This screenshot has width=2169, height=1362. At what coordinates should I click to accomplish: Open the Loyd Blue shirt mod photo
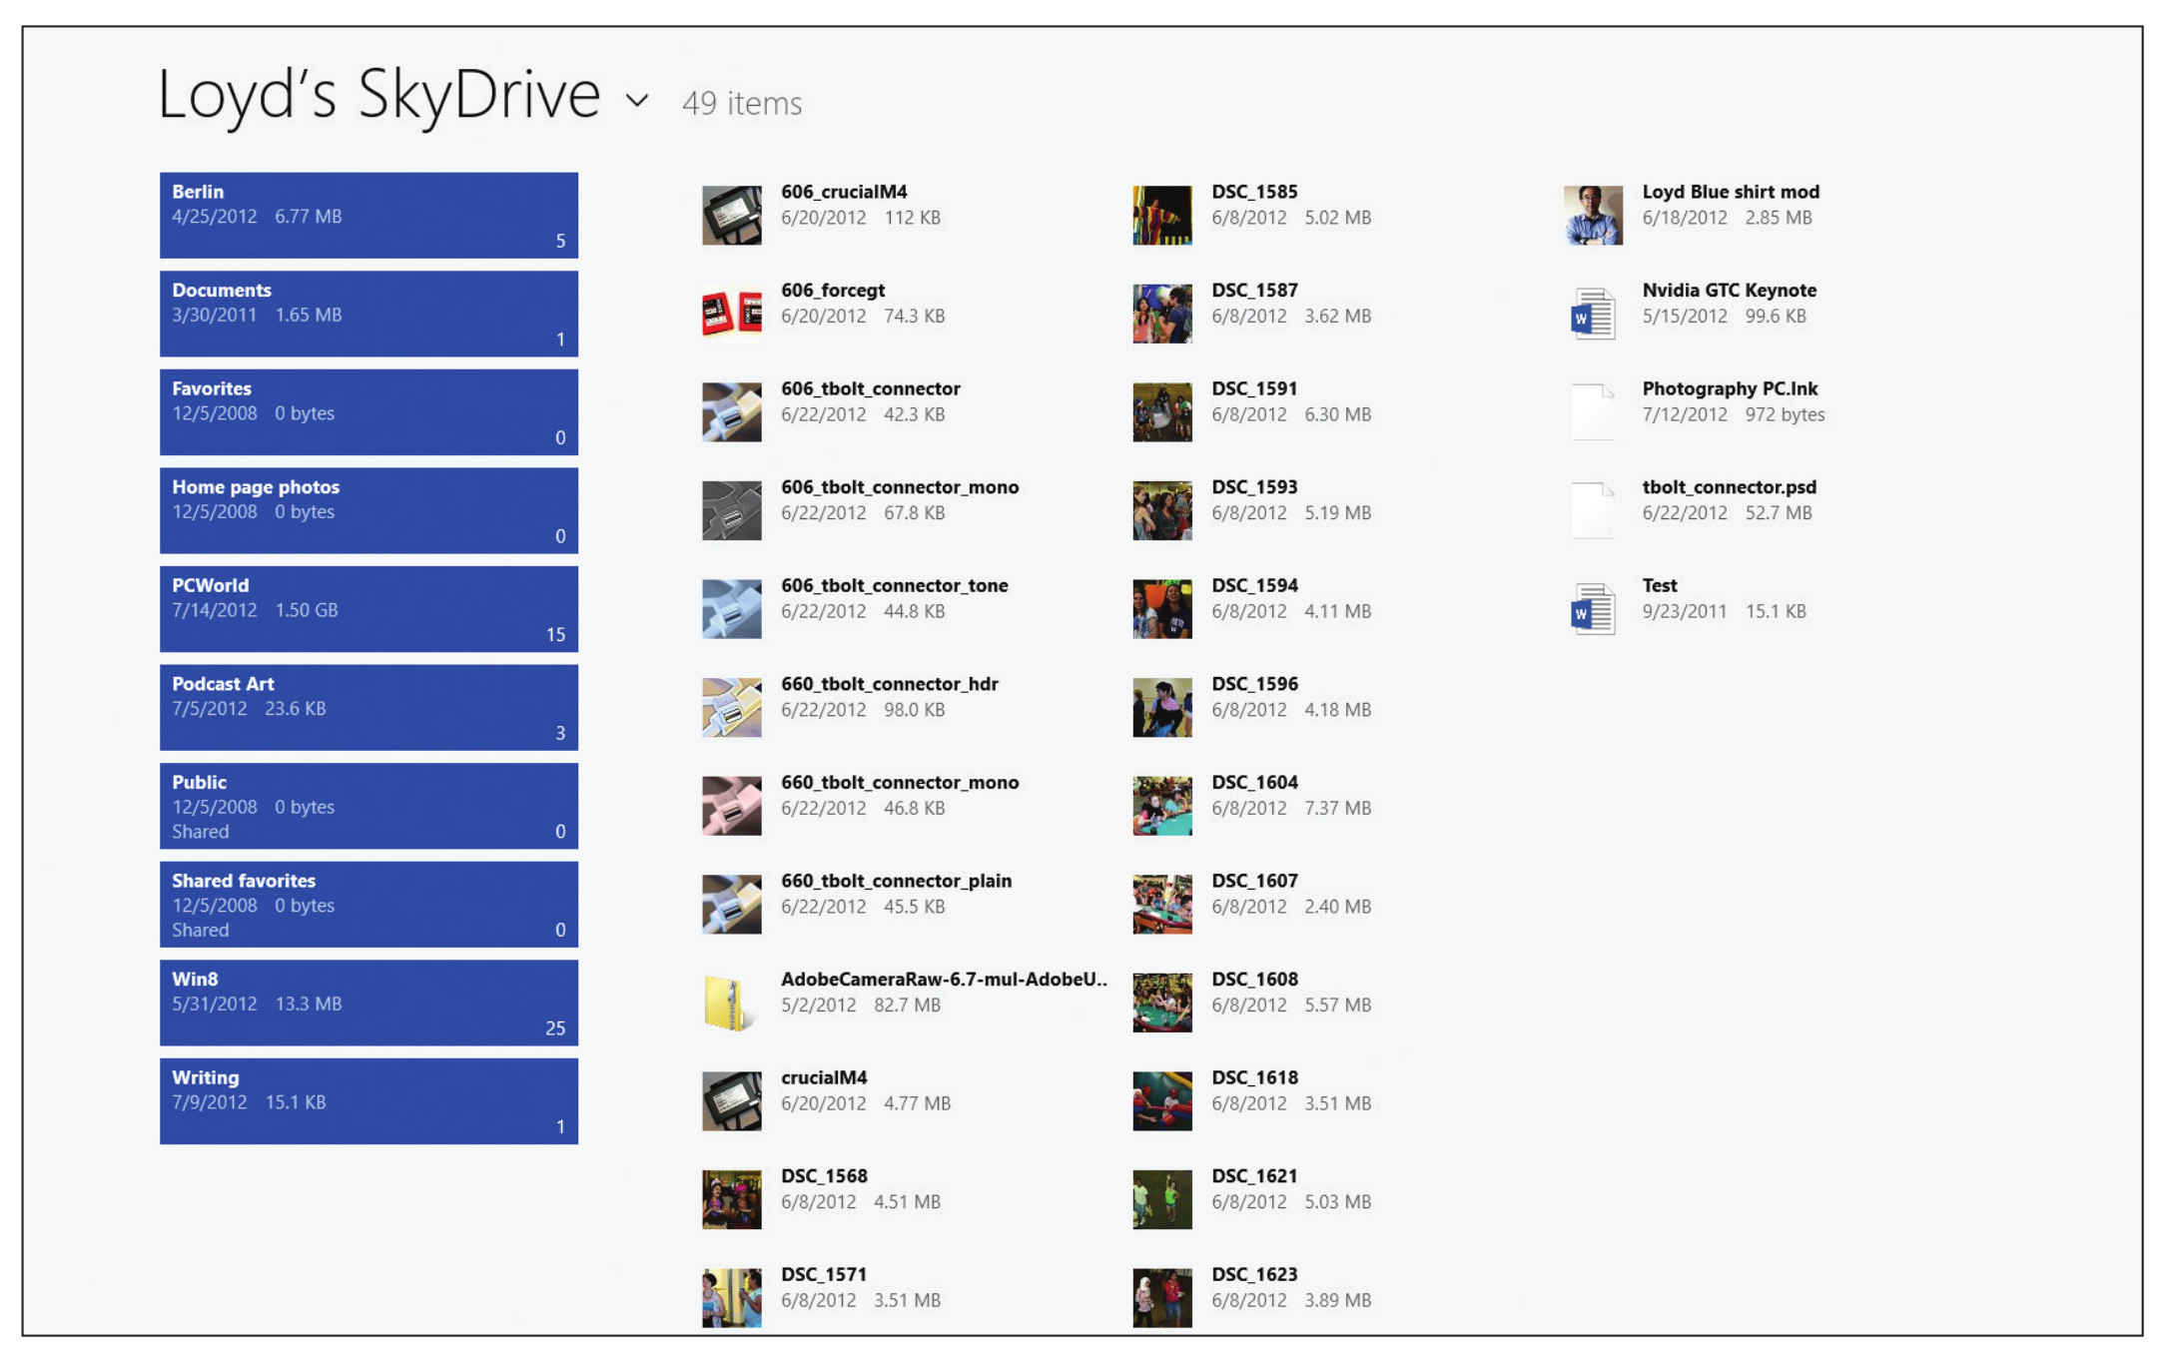(1593, 215)
